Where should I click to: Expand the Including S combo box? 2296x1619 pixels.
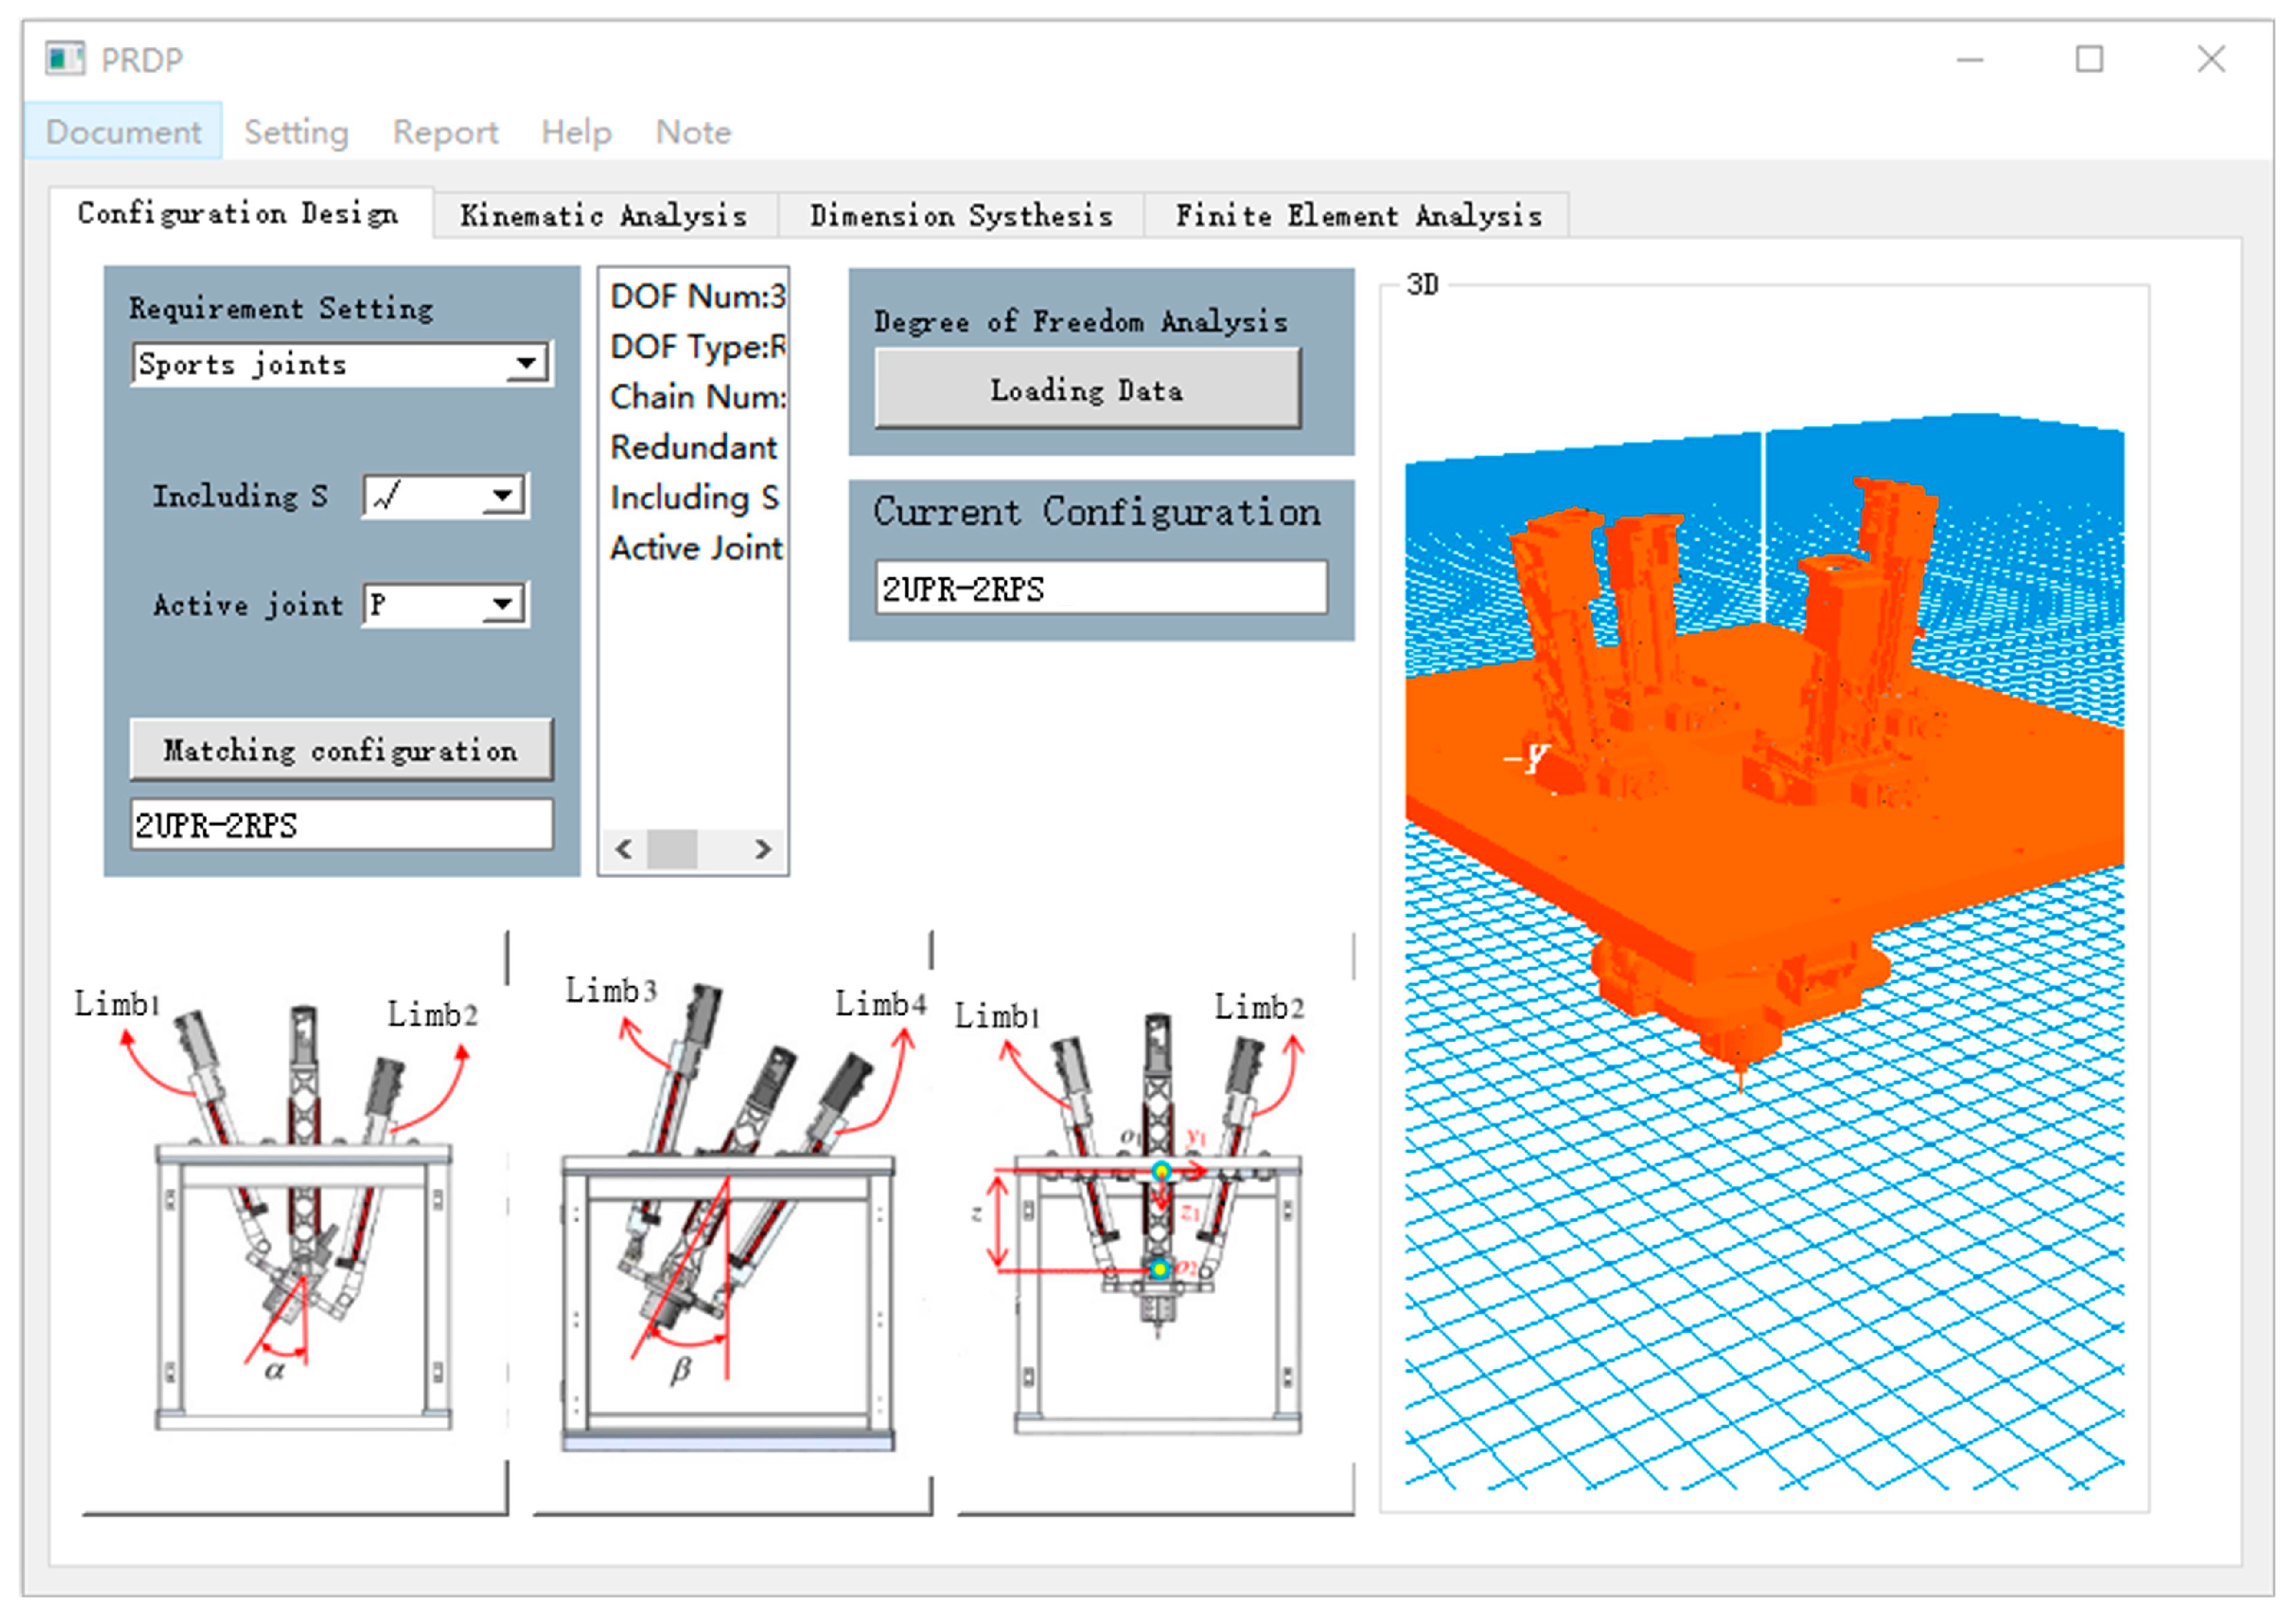point(503,495)
